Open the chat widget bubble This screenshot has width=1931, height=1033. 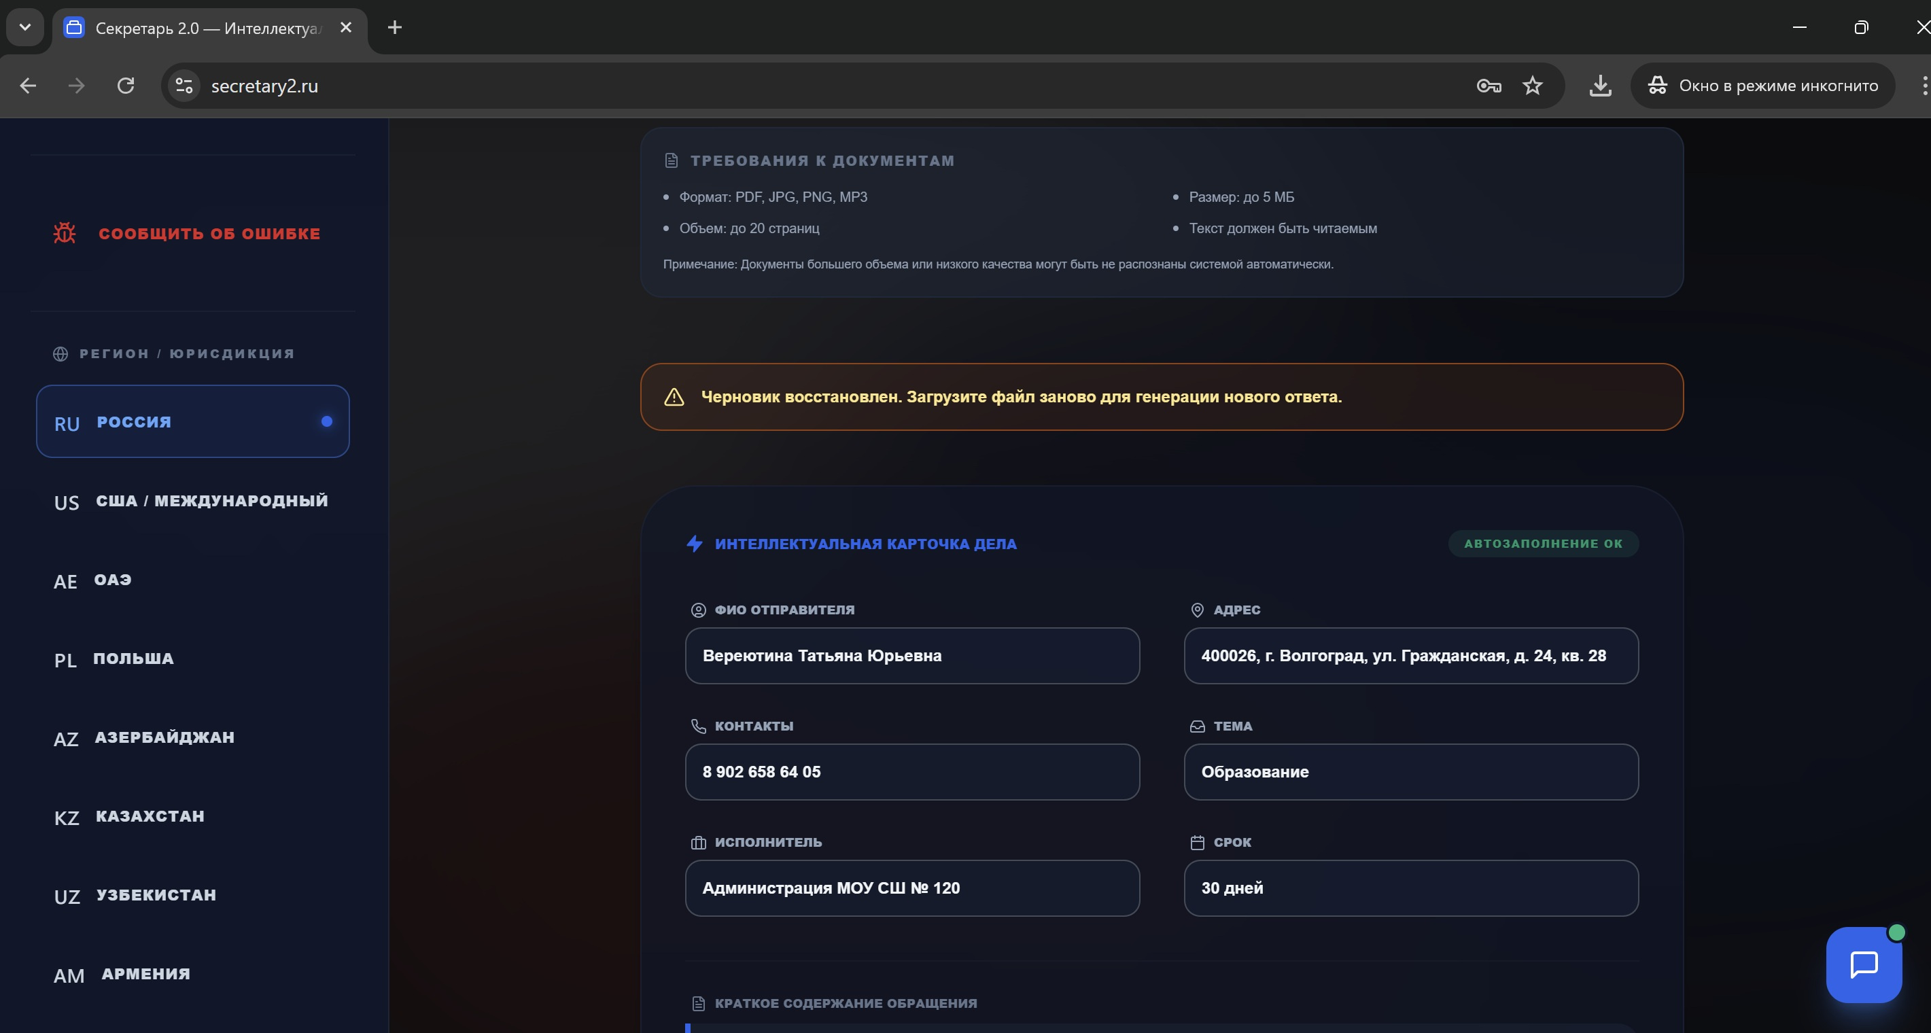[x=1864, y=965]
